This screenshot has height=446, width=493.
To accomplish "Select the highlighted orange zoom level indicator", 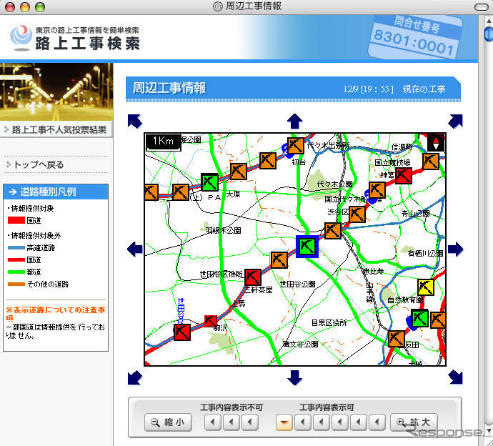I will point(284,422).
